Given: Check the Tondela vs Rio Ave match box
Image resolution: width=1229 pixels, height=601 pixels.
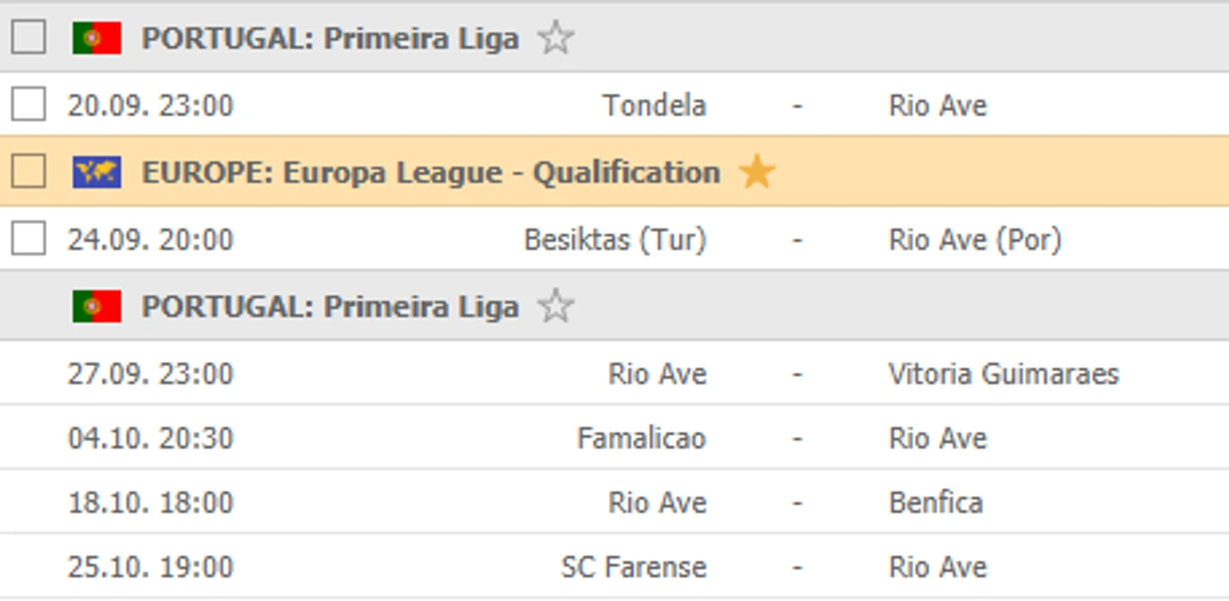Looking at the screenshot, I should tap(29, 105).
